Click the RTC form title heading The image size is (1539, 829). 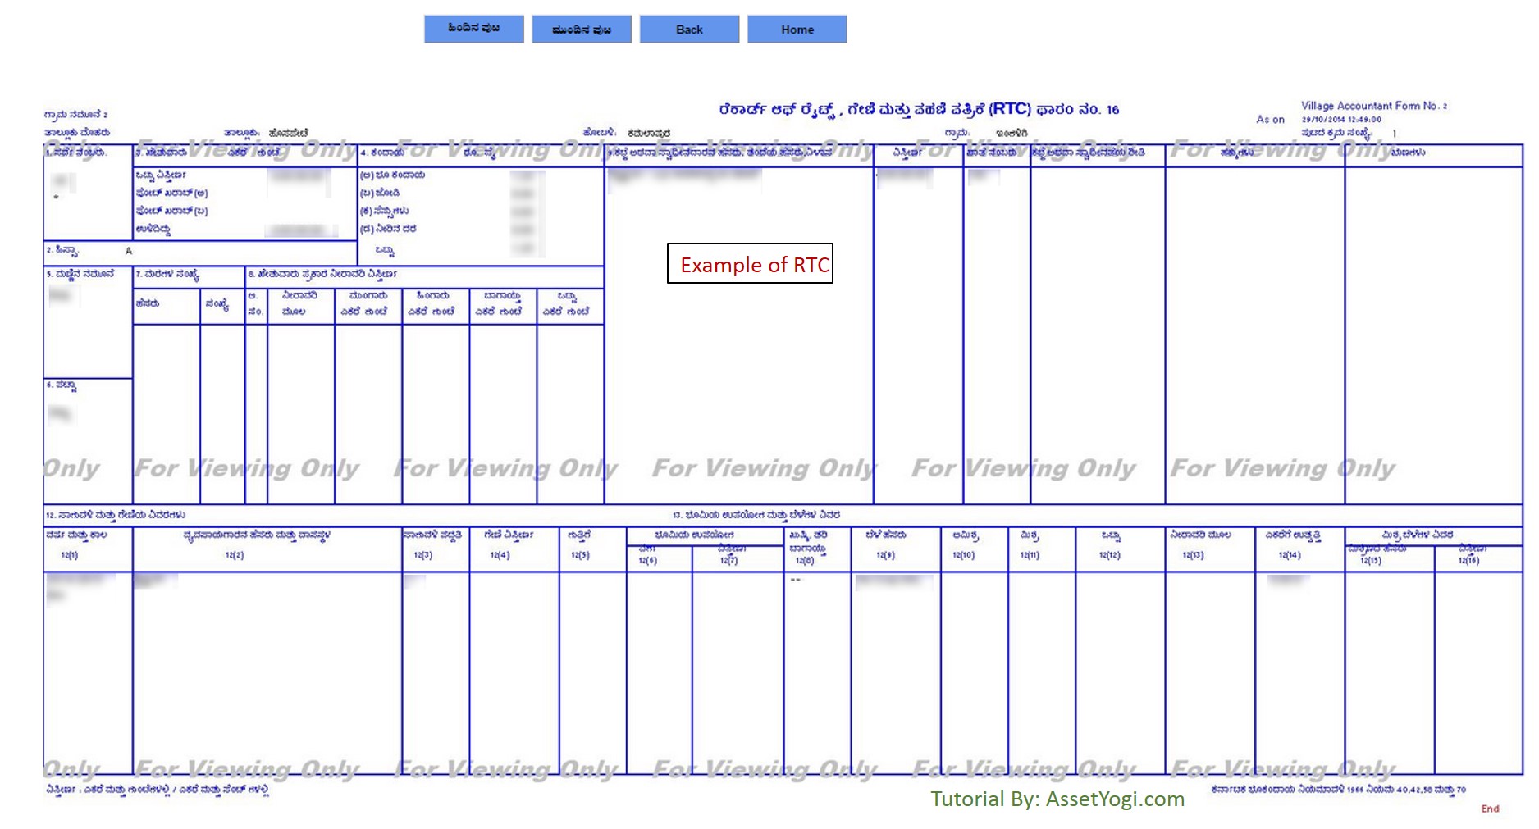918,109
